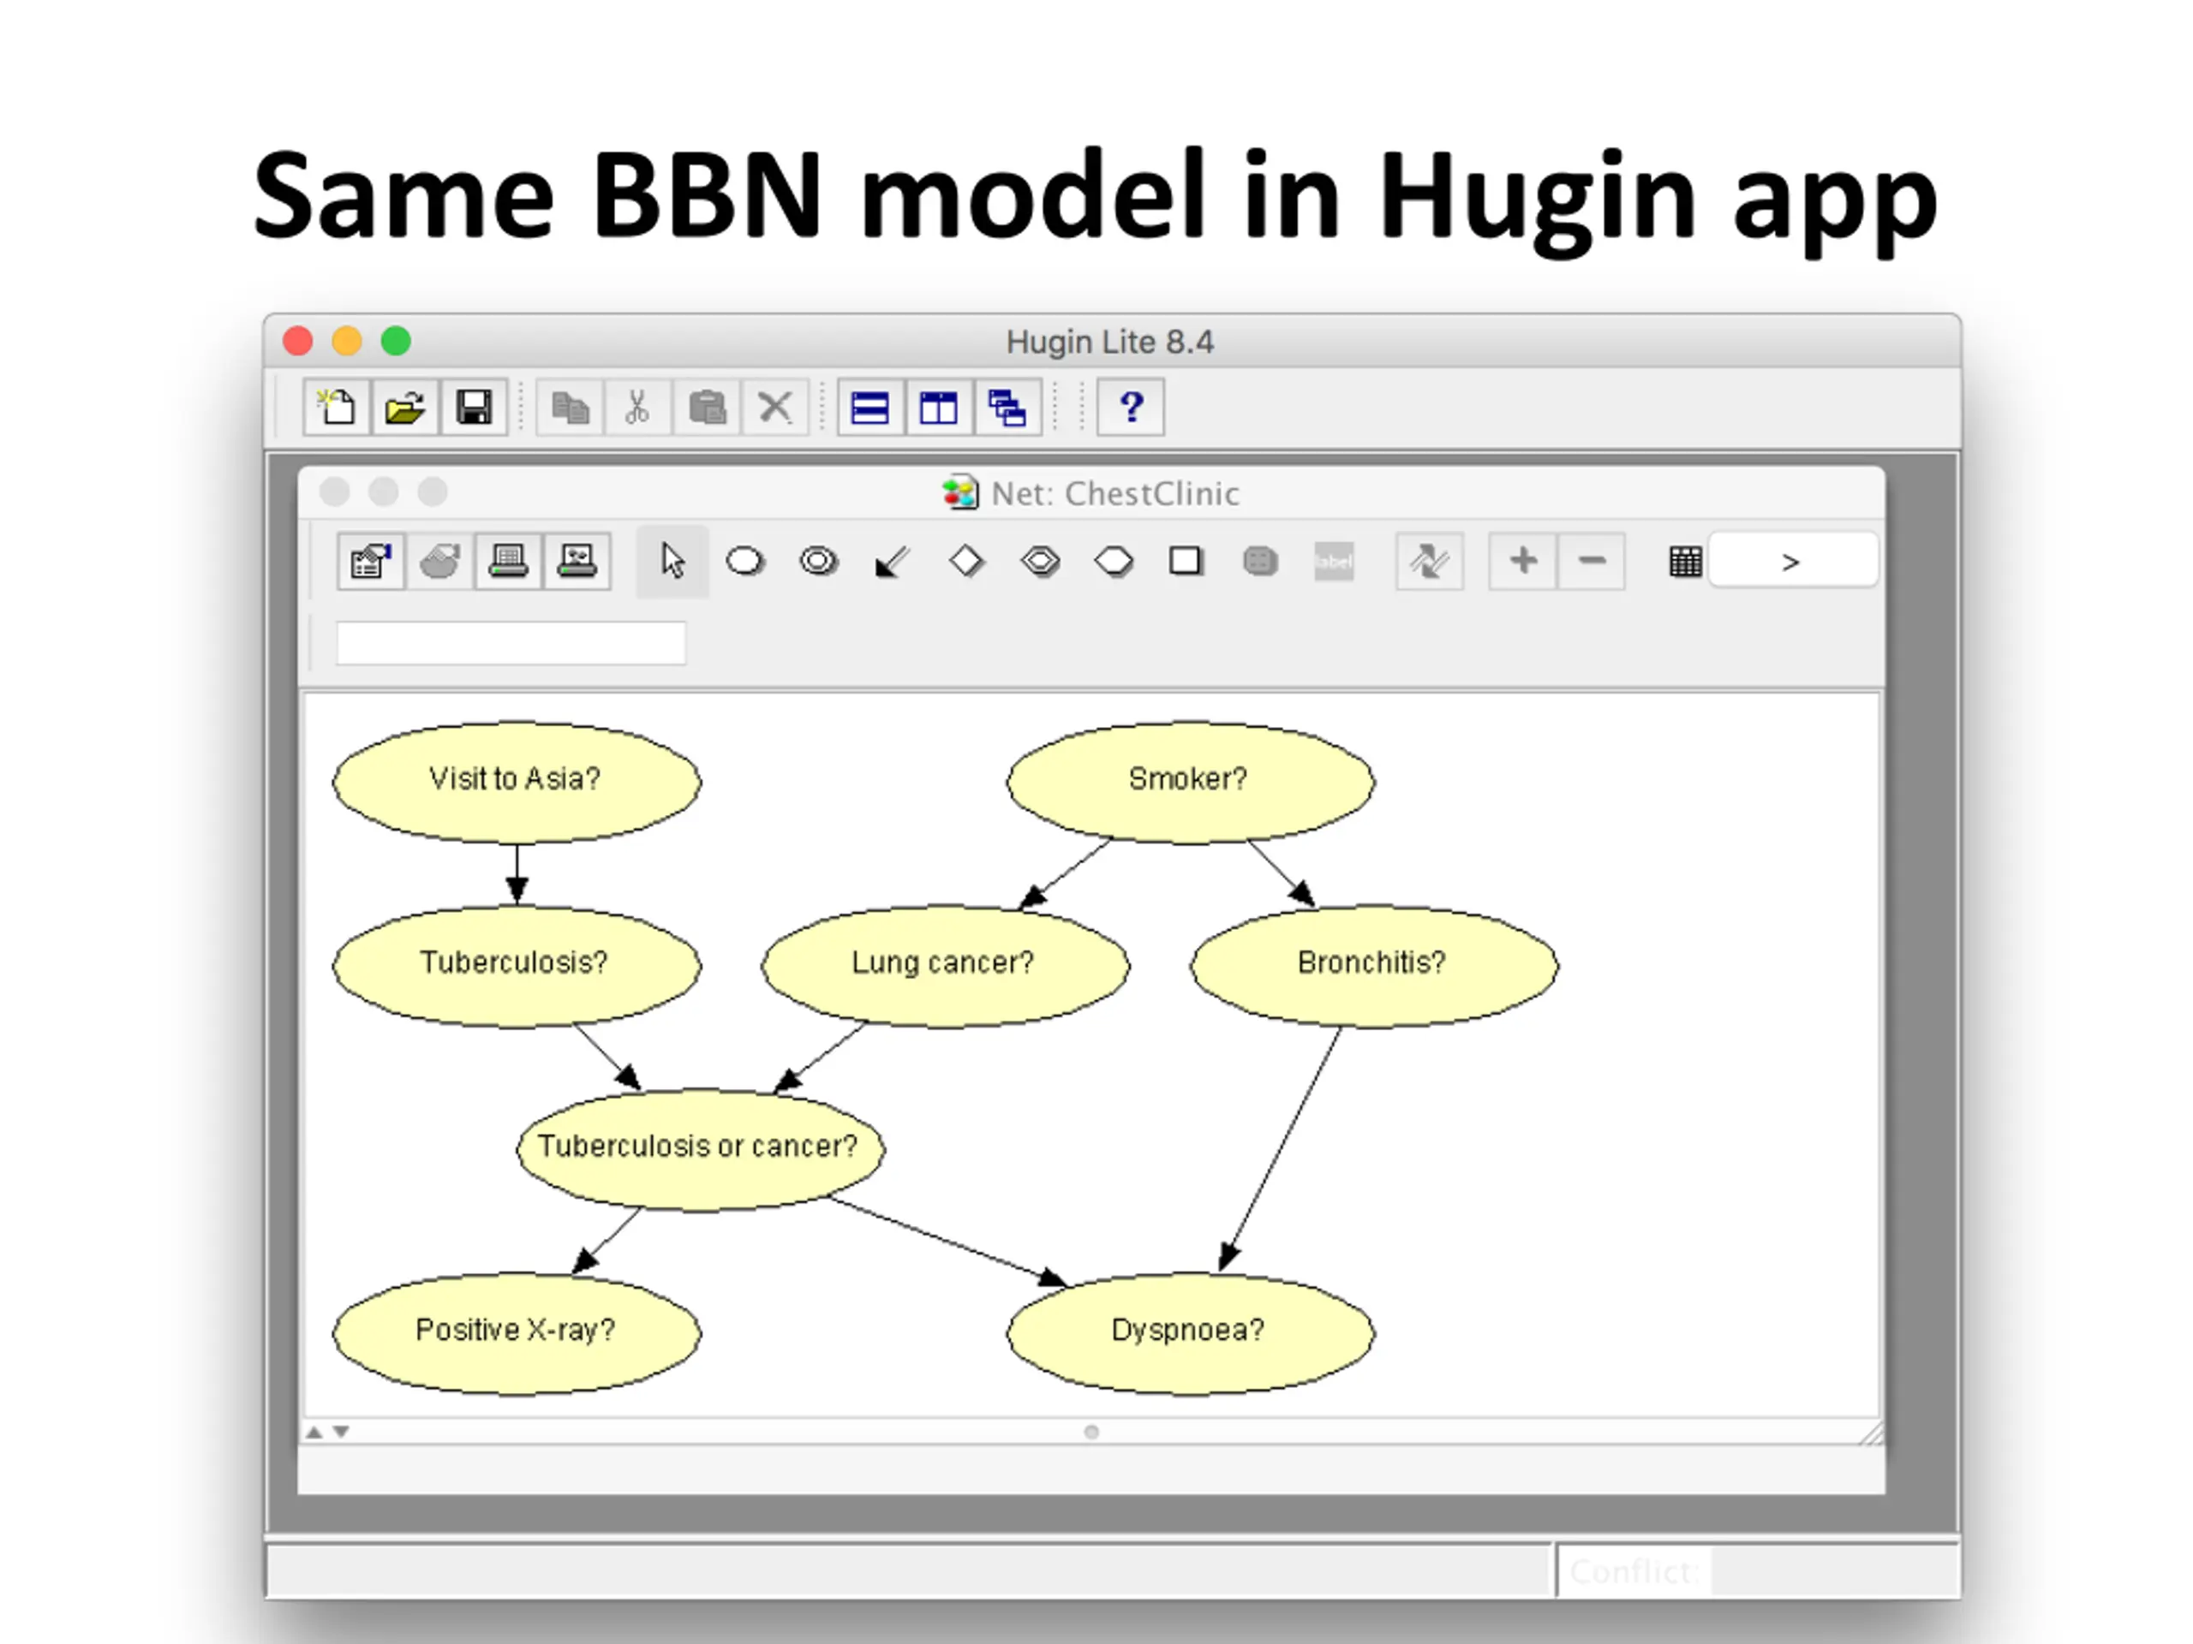Maximize Hugin Lite with green button
The height and width of the screenshot is (1644, 2193).
coord(396,341)
